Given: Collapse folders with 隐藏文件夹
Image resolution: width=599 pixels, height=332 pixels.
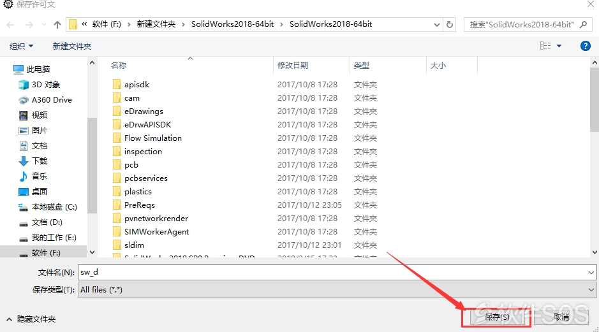Looking at the screenshot, I should 31,319.
